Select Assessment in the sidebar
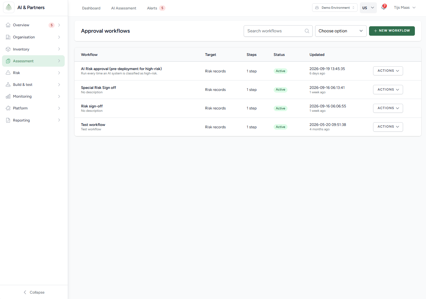 [x=33, y=61]
